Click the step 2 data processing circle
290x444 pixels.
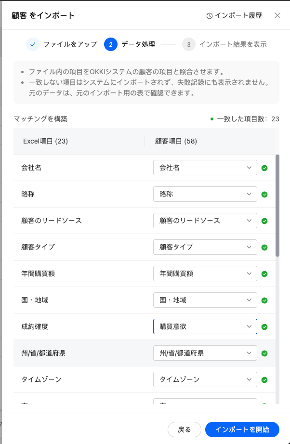[111, 44]
